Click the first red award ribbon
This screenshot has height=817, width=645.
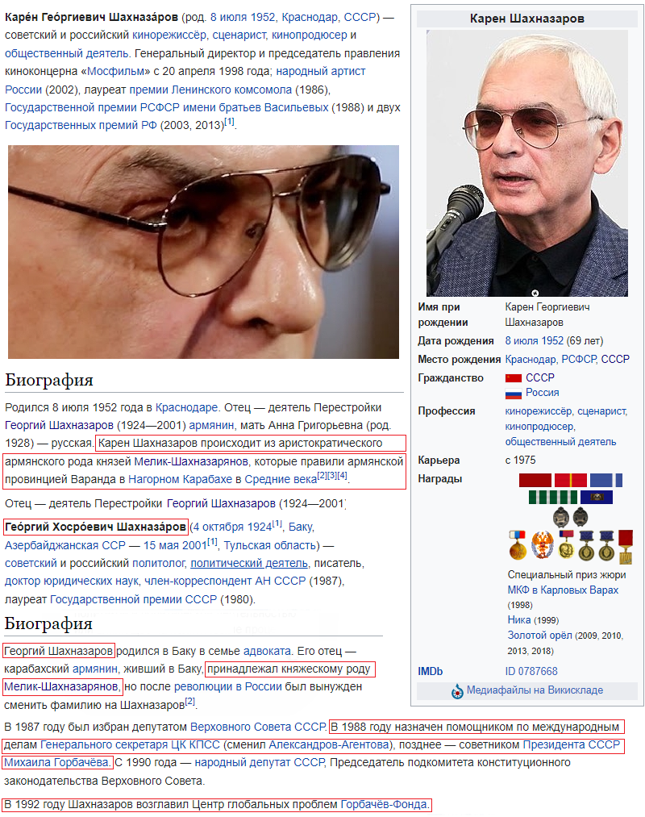point(535,480)
